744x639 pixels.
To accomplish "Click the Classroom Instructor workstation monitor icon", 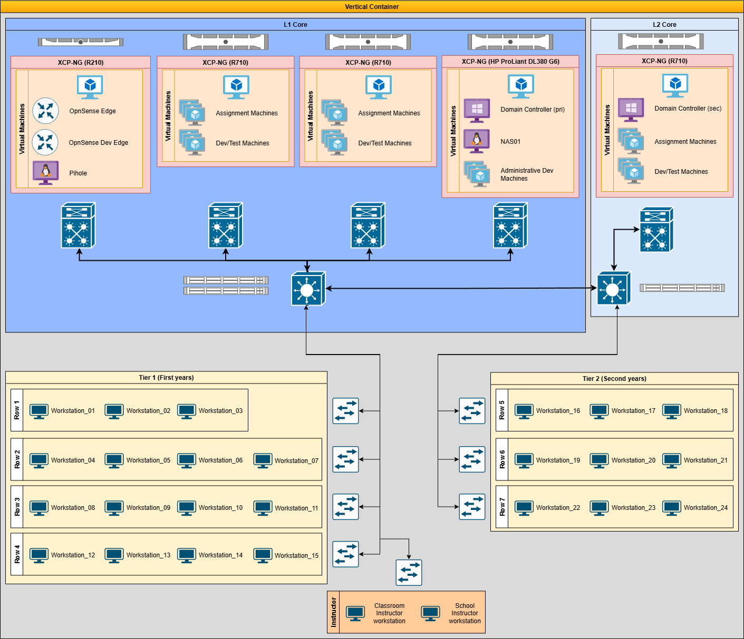I will pos(355,614).
